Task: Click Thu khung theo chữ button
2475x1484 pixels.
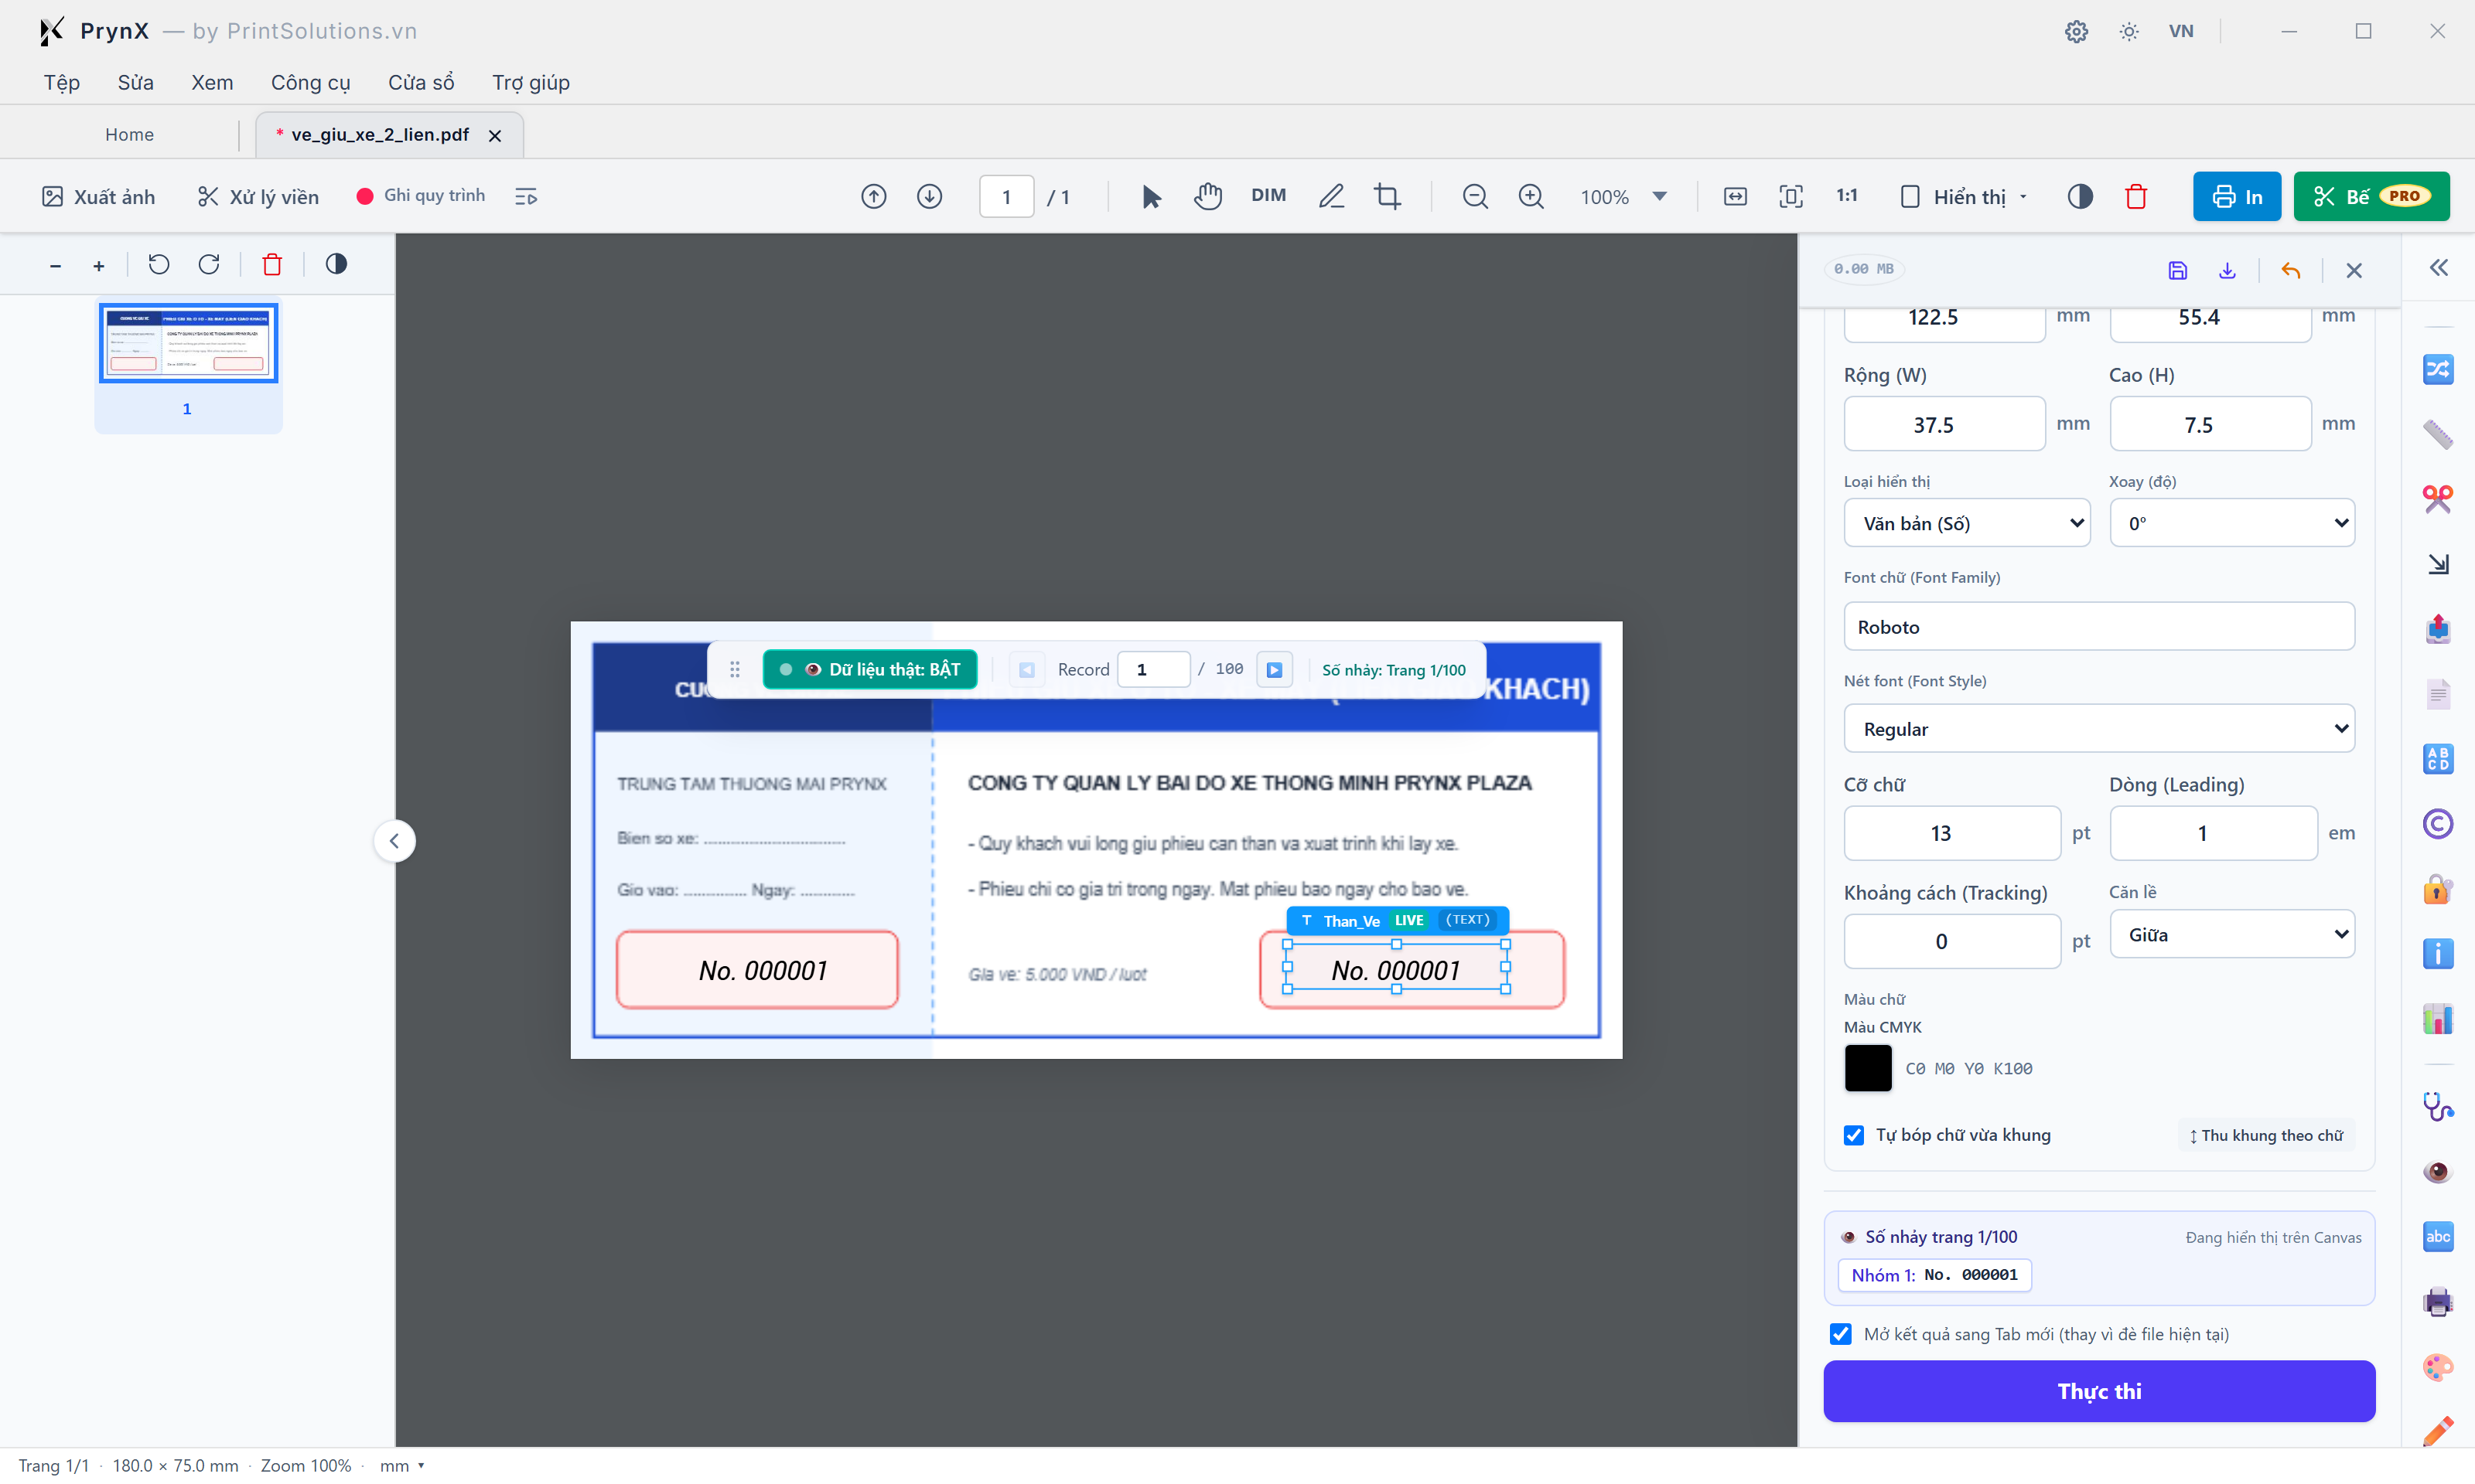Action: pyautogui.click(x=2266, y=1135)
